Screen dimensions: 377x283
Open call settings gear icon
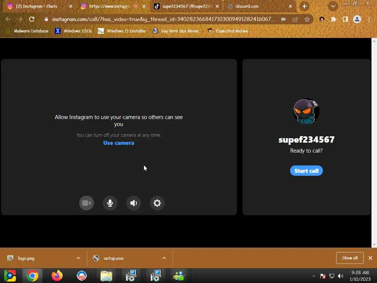pyautogui.click(x=157, y=203)
